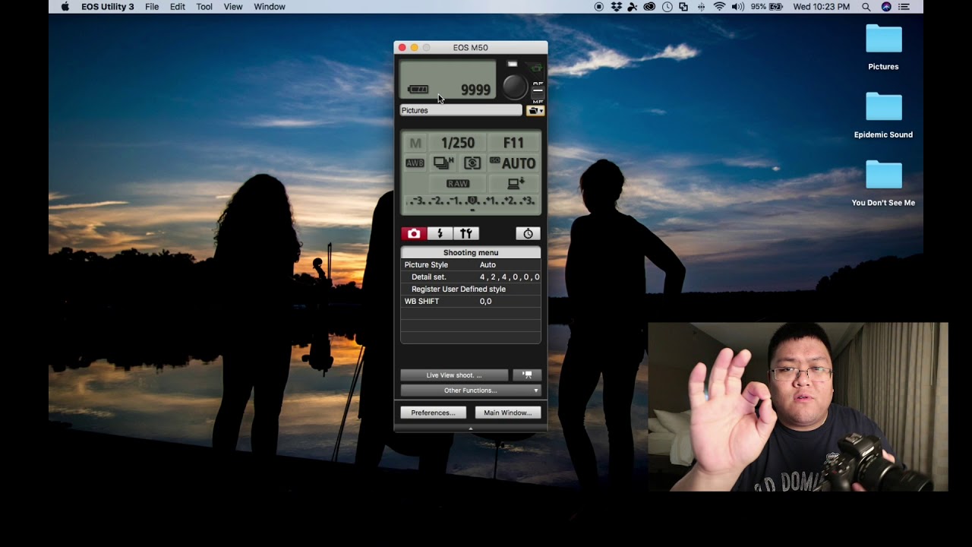972x547 pixels.
Task: Open the destination folder dropdown
Action: [x=535, y=111]
